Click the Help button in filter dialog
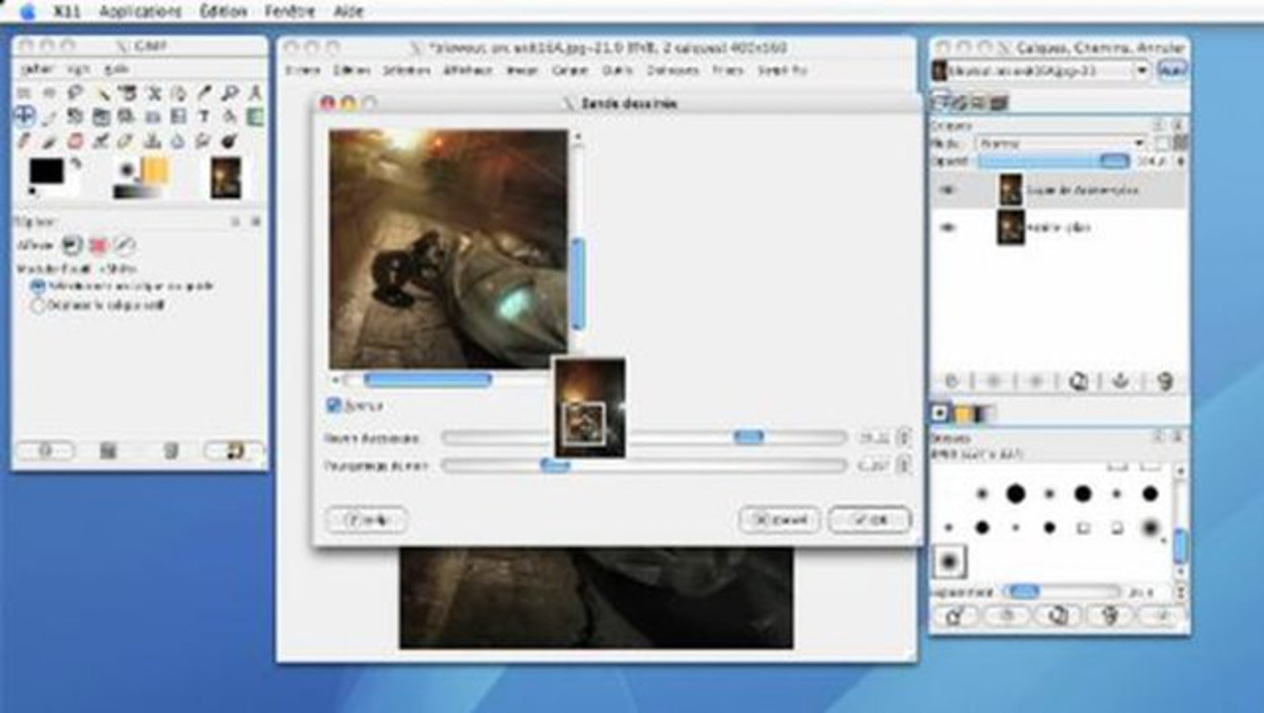 pos(367,520)
